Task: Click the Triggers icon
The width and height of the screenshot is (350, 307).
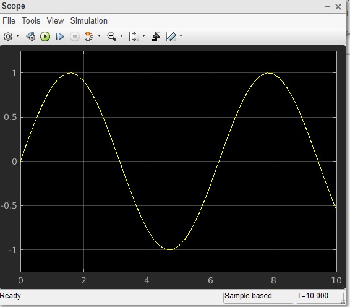Action: [x=156, y=37]
